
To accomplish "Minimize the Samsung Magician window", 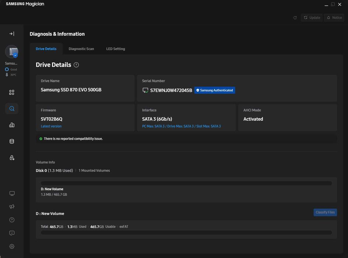I will 326,4.
